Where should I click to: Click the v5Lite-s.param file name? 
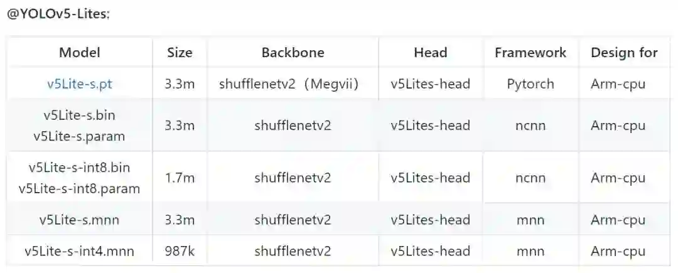(x=80, y=136)
